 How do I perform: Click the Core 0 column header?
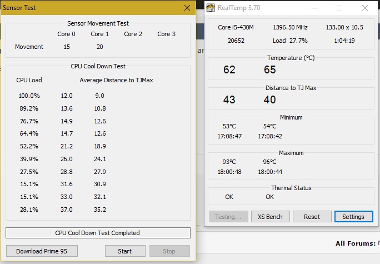[x=67, y=34]
